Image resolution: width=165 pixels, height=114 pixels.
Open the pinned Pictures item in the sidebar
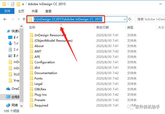click(x=13, y=56)
